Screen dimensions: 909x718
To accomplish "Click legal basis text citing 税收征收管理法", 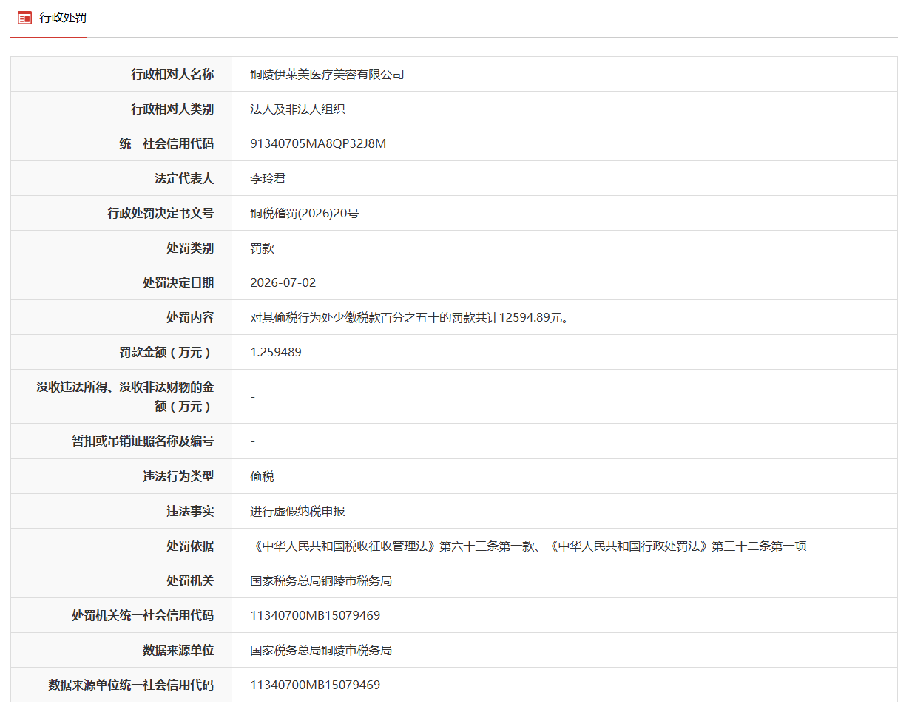I will pos(528,546).
